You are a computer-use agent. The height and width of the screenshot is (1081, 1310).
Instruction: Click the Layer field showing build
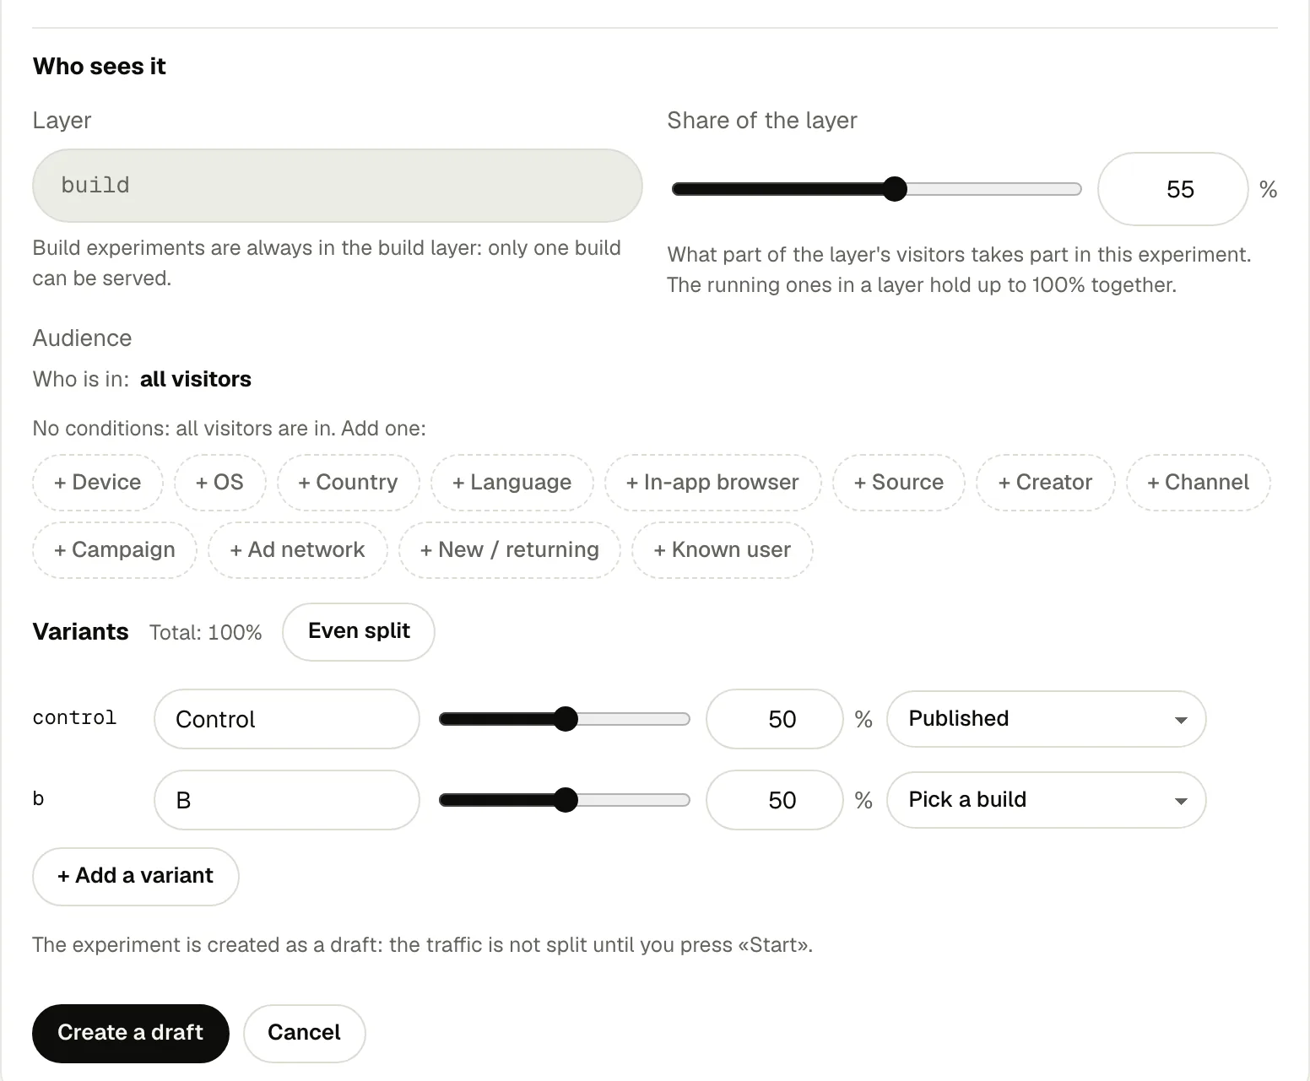[338, 186]
